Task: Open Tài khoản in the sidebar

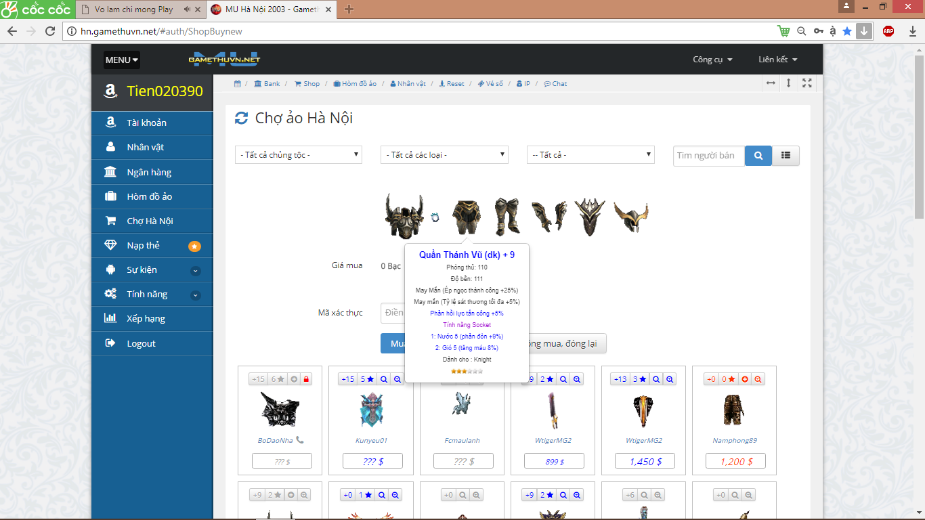Action: tap(152, 123)
